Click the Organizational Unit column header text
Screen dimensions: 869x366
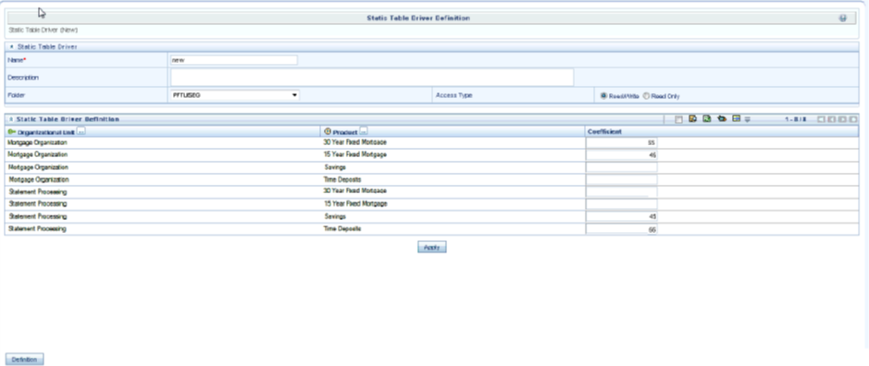coord(46,132)
